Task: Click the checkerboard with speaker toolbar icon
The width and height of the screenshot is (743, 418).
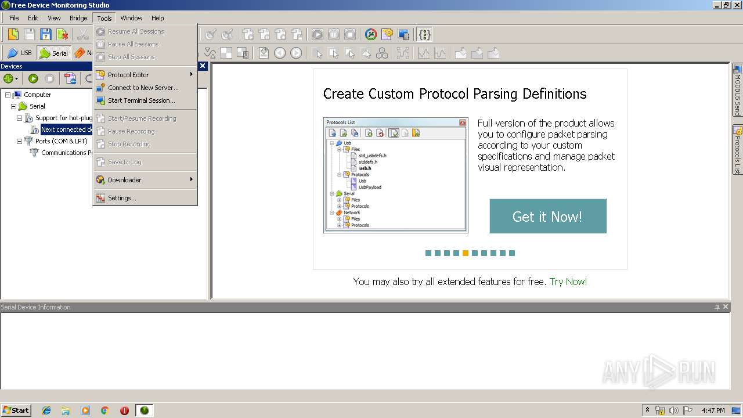Action: 243,53
